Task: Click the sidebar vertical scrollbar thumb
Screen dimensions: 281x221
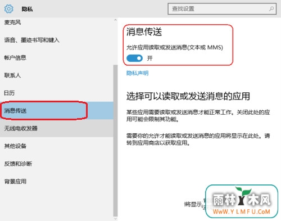Action: coord(115,141)
